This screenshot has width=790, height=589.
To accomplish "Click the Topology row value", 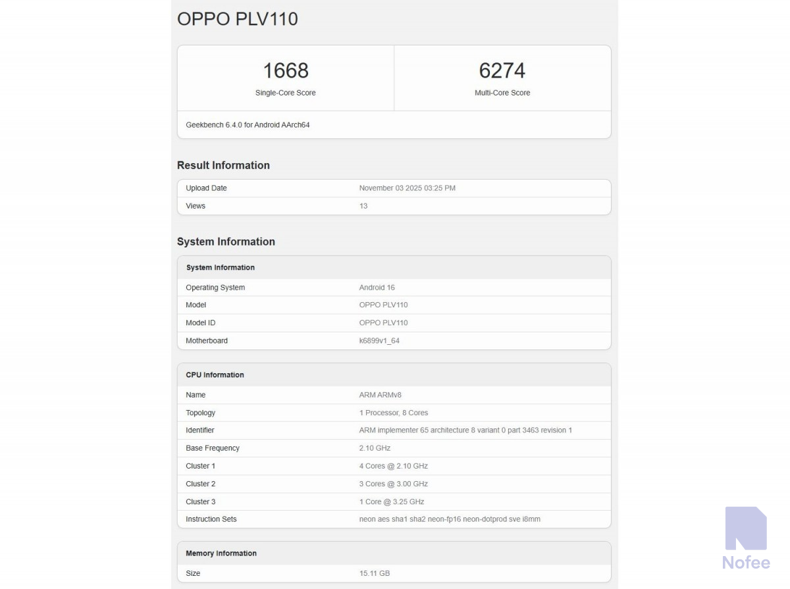I will (394, 413).
